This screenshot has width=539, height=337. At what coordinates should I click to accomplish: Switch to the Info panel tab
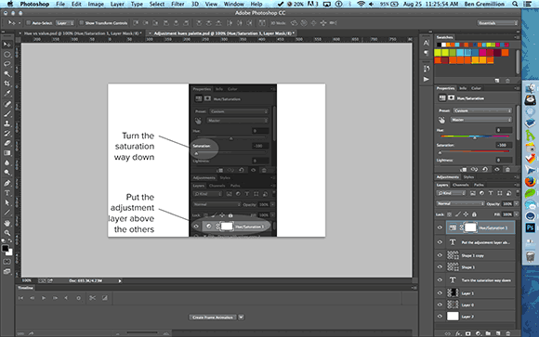coord(463,88)
